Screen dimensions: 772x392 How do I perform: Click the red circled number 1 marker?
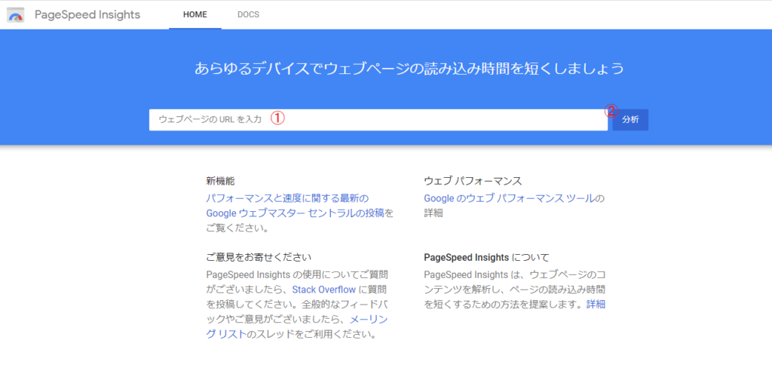(277, 118)
